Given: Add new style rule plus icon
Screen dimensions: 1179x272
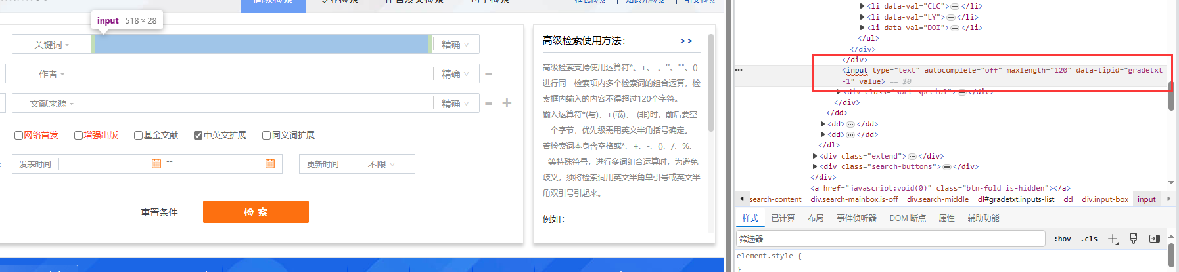Looking at the screenshot, I should click(x=1113, y=239).
